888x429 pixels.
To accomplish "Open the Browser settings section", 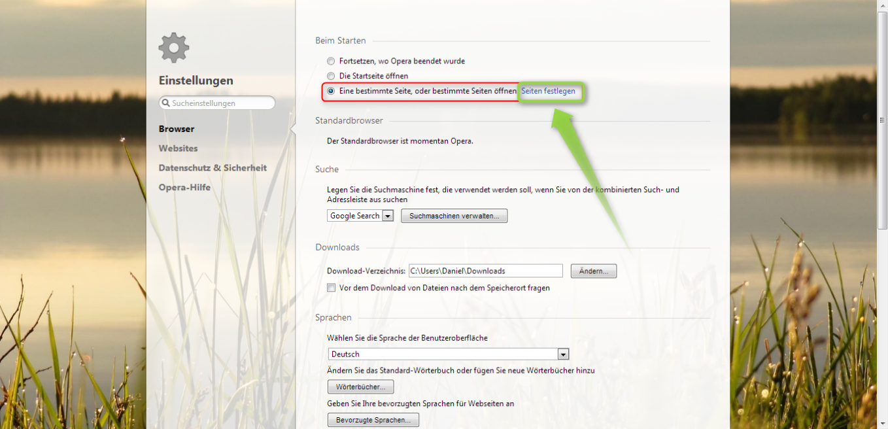I will pyautogui.click(x=177, y=129).
